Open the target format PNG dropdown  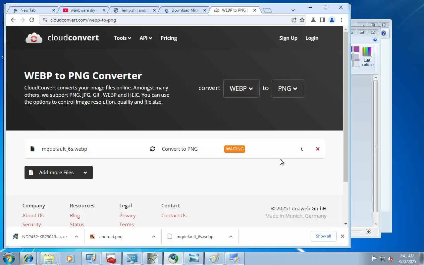[288, 88]
